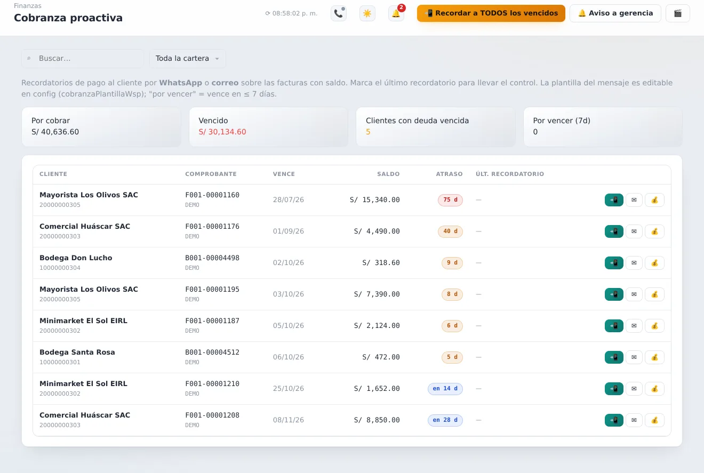
Task: Send WhatsApp reminder to Bodega Santa Rosa
Action: 614,357
